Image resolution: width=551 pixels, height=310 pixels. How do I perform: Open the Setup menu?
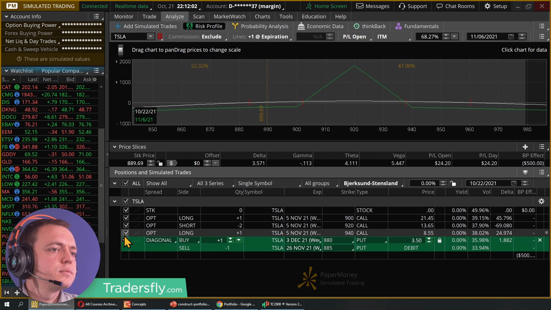click(x=496, y=6)
